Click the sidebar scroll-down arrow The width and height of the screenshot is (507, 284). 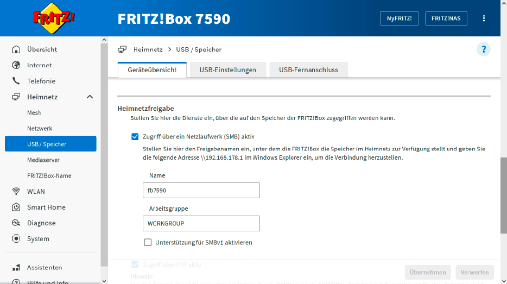point(104,281)
